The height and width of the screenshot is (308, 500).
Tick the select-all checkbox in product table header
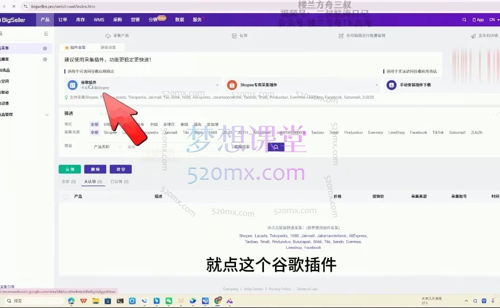click(x=65, y=197)
